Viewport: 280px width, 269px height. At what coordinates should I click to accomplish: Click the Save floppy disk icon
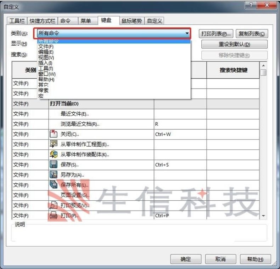(54, 164)
